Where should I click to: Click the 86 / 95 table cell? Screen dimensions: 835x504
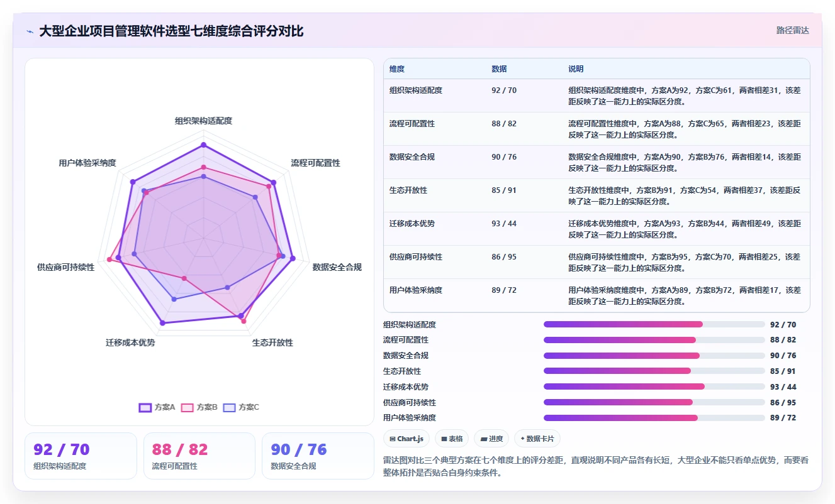pos(504,257)
